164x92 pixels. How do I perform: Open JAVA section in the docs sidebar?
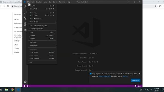click(x=16, y=45)
